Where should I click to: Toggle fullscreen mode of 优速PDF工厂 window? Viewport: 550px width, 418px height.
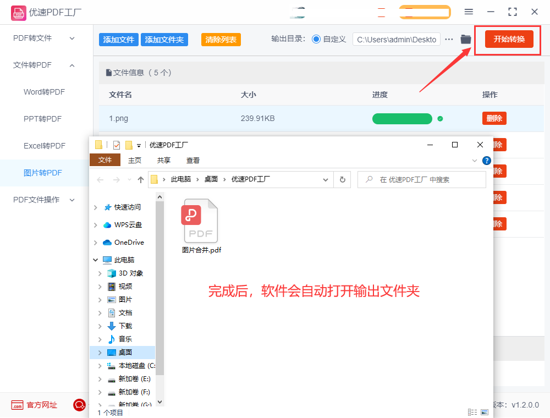pyautogui.click(x=513, y=12)
